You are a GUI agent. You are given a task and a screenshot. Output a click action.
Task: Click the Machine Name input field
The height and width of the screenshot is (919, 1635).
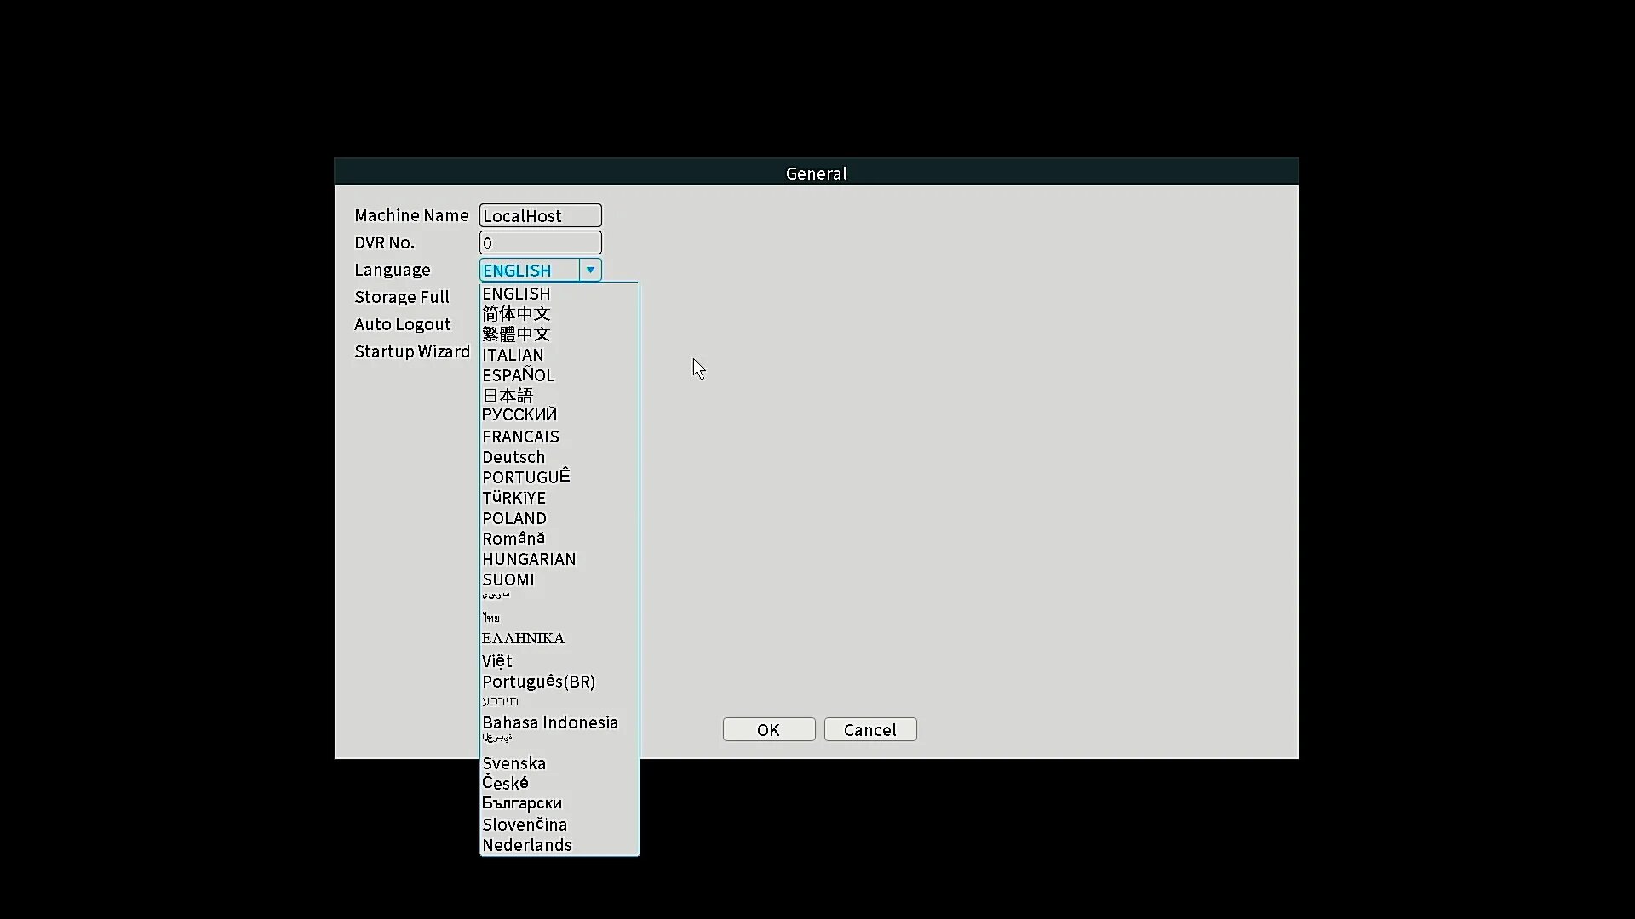(x=540, y=215)
